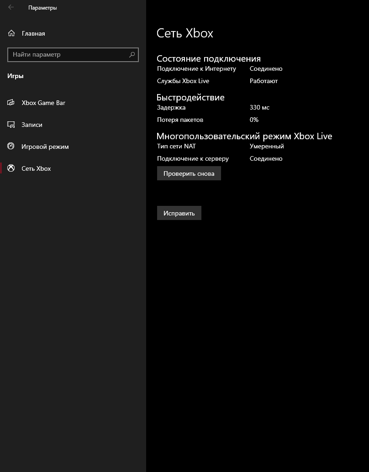Click the Игры category heading
The width and height of the screenshot is (369, 472).
[x=16, y=76]
